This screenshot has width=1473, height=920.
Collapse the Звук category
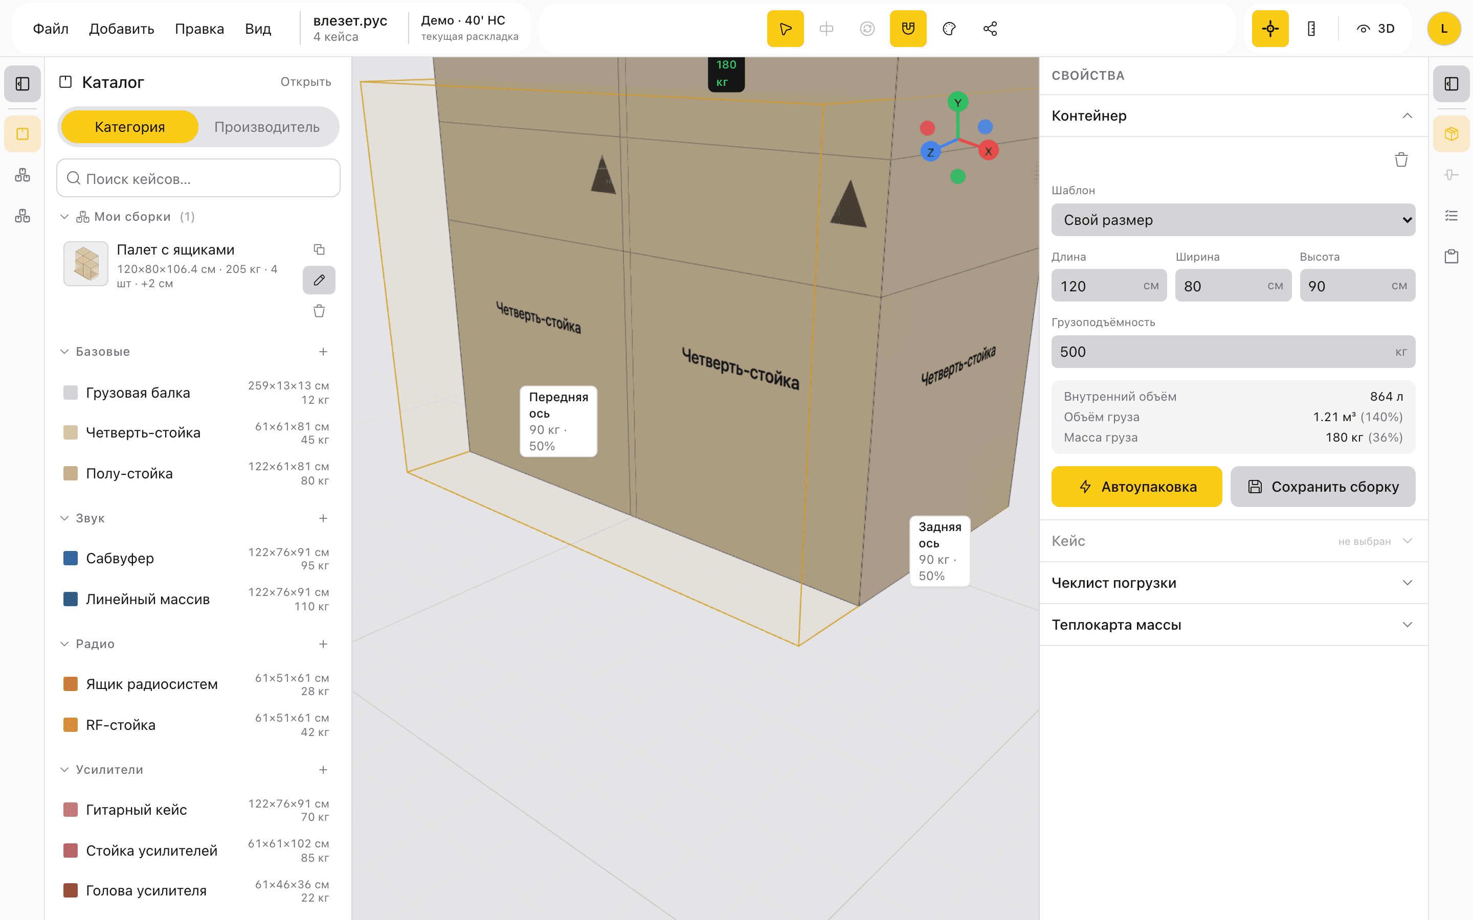pyautogui.click(x=64, y=518)
